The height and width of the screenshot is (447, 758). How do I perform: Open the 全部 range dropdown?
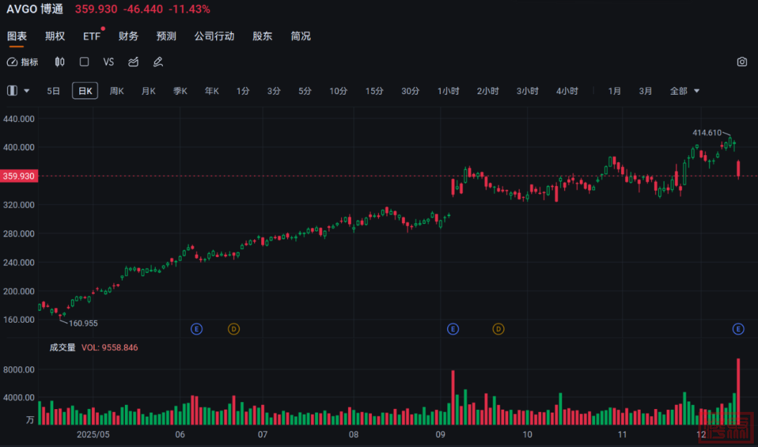[685, 91]
